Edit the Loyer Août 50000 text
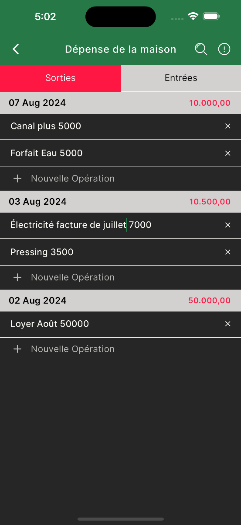 pyautogui.click(x=50, y=324)
